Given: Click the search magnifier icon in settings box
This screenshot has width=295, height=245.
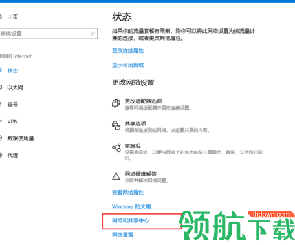Looking at the screenshot, I should [93, 34].
